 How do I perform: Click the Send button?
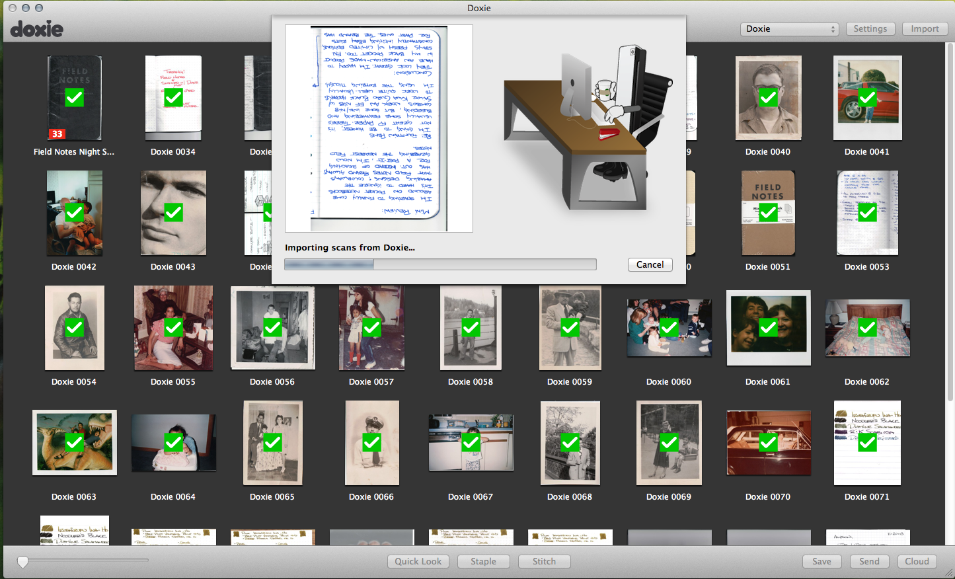tap(869, 561)
